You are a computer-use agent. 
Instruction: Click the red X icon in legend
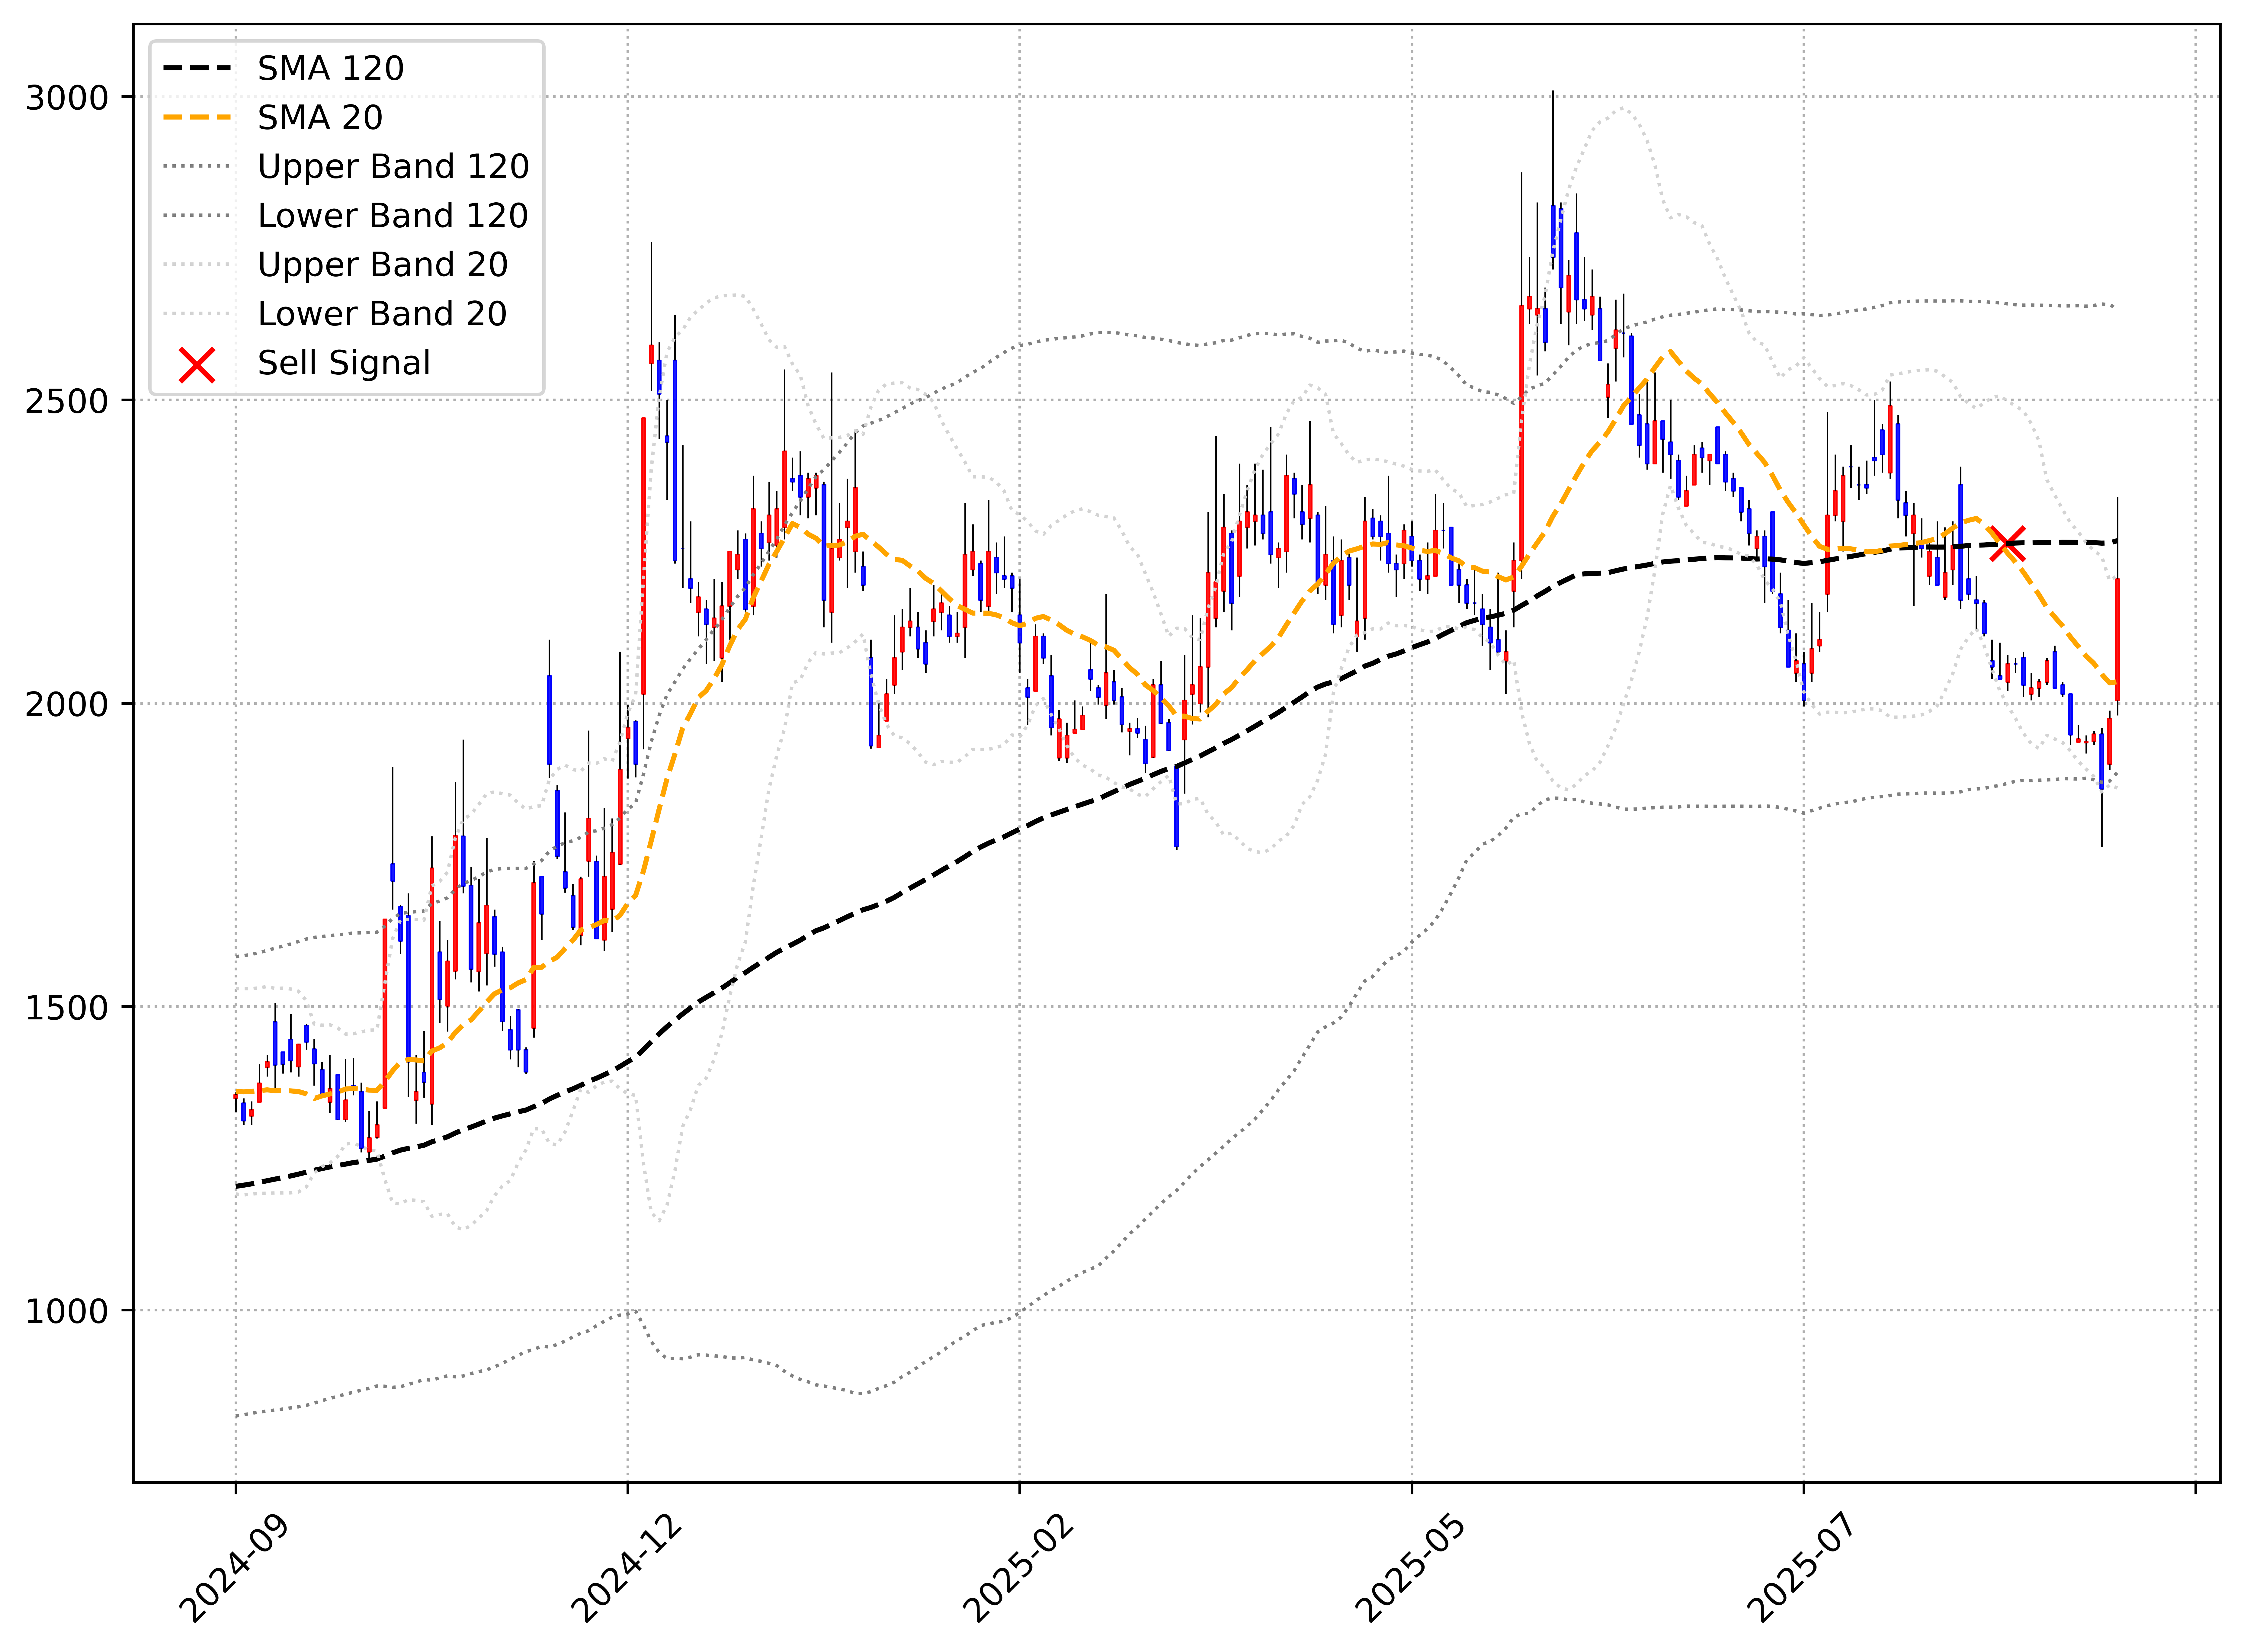(197, 365)
